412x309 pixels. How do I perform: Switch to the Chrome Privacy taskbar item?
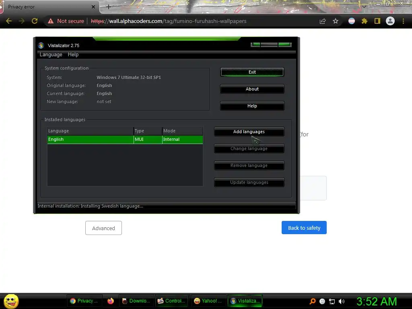(x=84, y=301)
